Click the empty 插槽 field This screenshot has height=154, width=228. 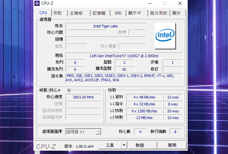click(106, 39)
